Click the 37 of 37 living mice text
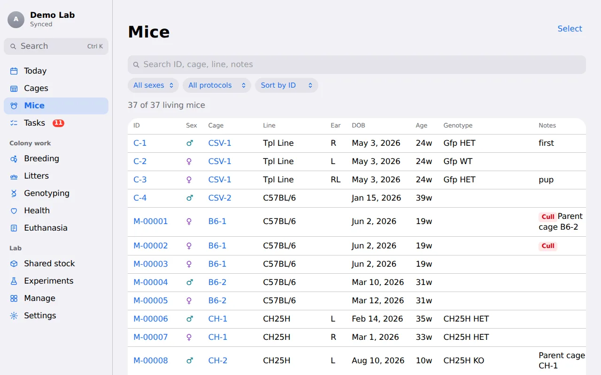 click(166, 105)
